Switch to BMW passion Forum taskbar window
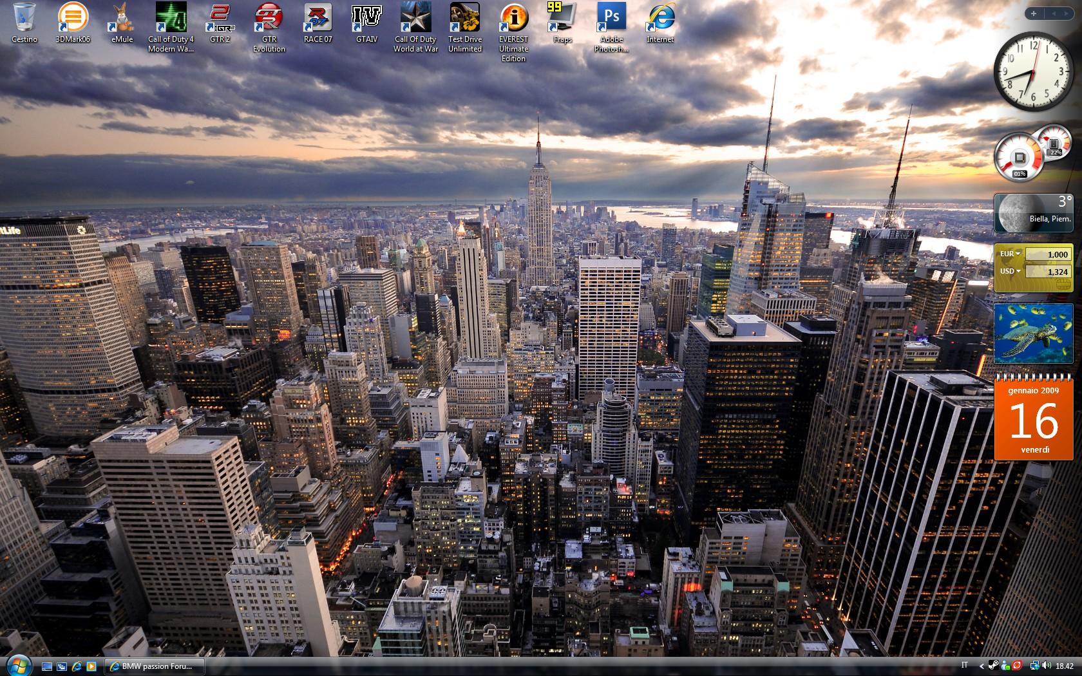Image resolution: width=1082 pixels, height=676 pixels. click(x=155, y=666)
